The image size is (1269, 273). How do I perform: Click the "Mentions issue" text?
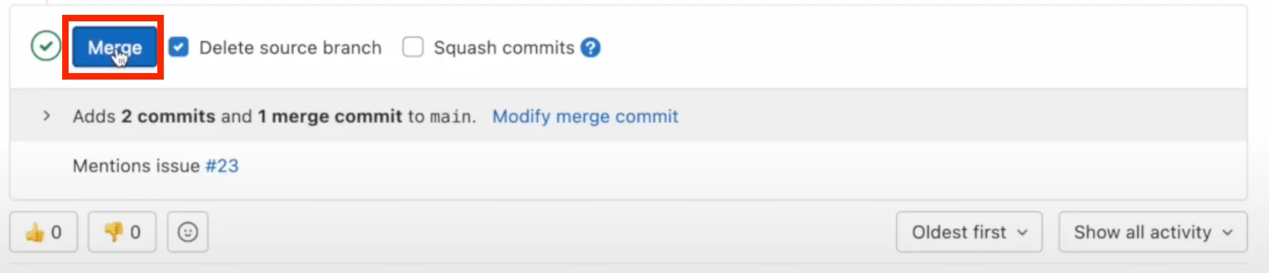pyautogui.click(x=136, y=166)
